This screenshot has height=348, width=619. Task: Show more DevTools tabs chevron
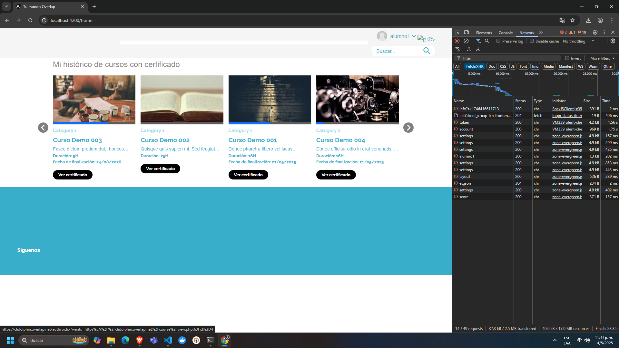tap(541, 33)
